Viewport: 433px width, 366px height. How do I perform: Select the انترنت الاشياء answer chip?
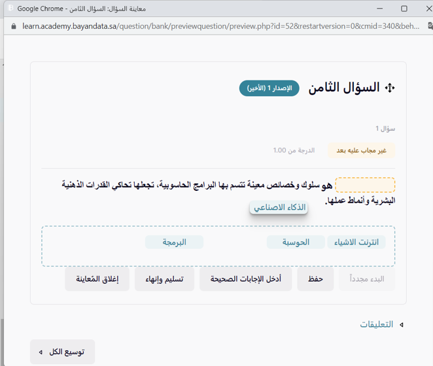(x=356, y=242)
